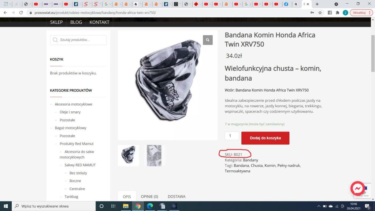Open Google Chrome from taskbar
Screen dimensions: 375x211
tap(138, 206)
